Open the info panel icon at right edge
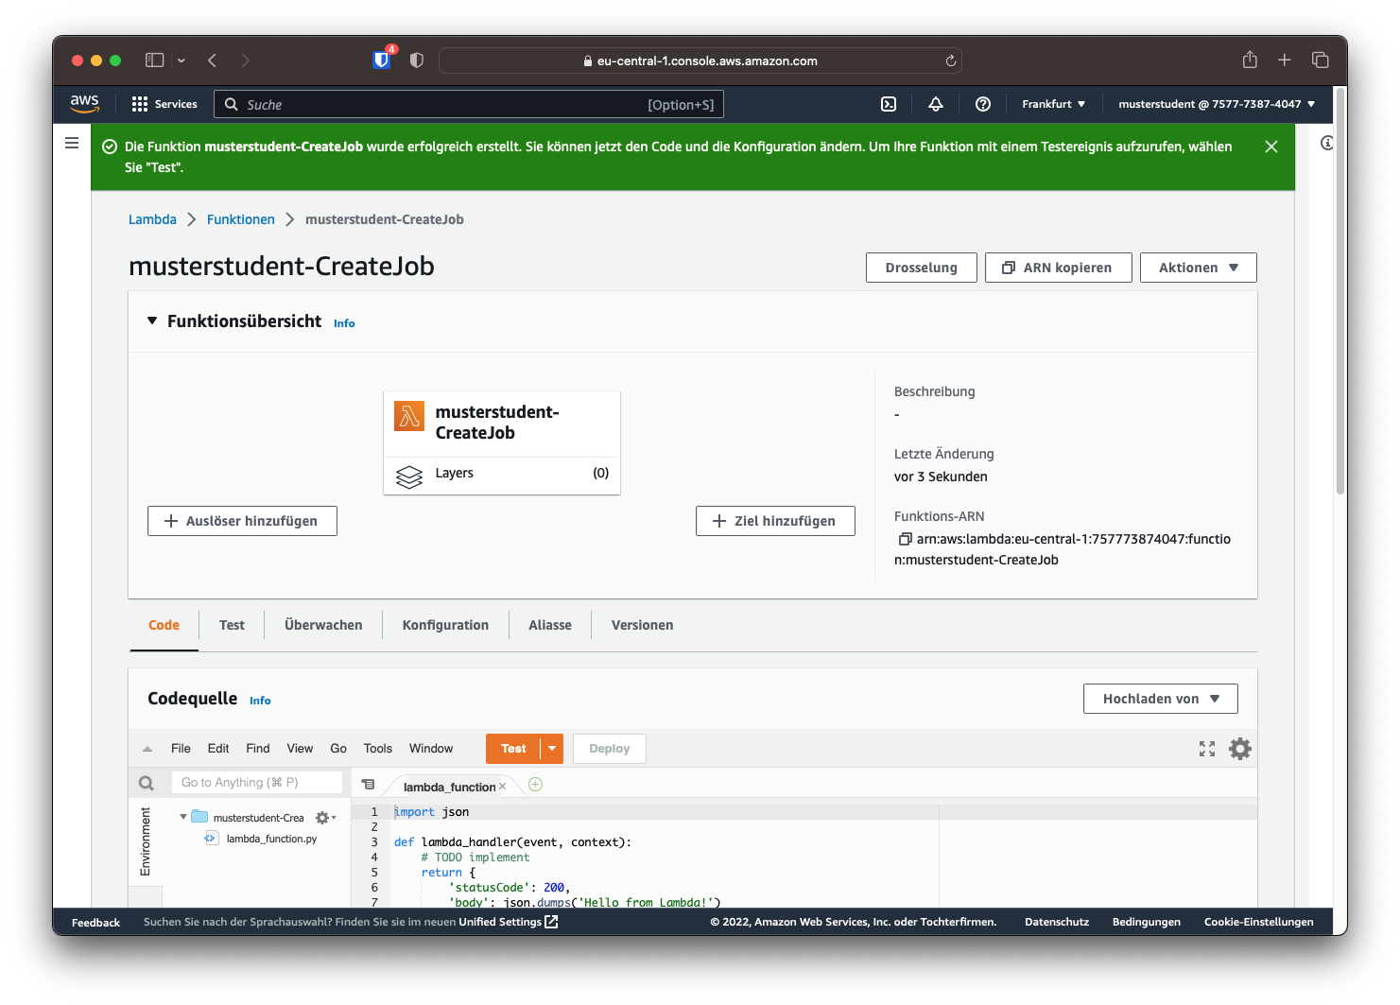The width and height of the screenshot is (1400, 1005). coord(1327,143)
